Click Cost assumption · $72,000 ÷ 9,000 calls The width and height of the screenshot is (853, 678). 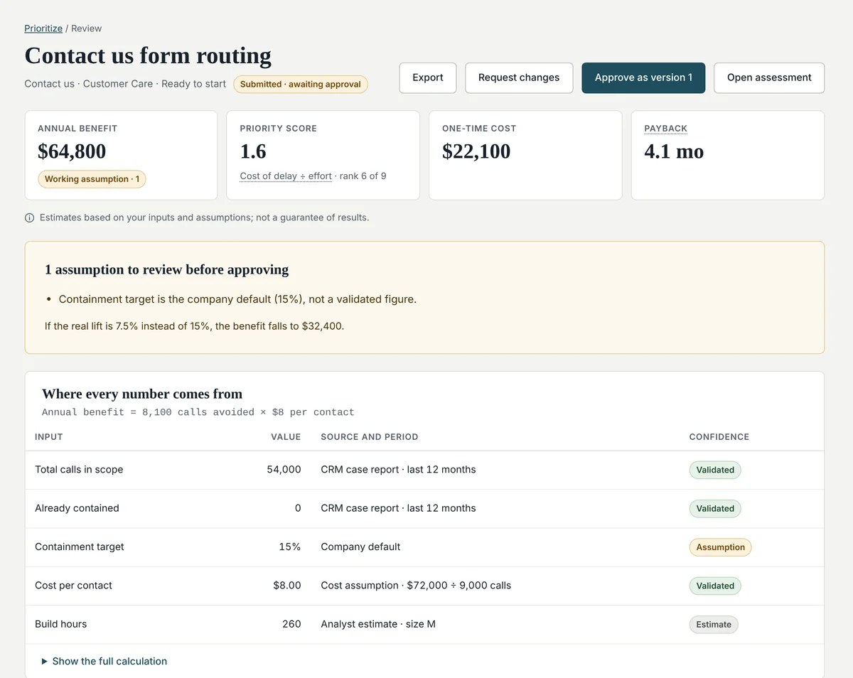pos(416,586)
